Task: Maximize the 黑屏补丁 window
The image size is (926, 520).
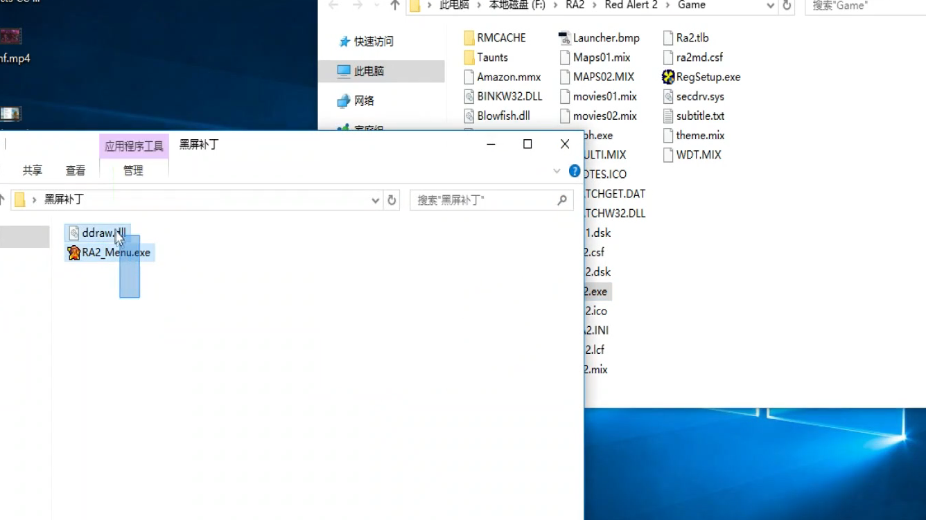Action: 527,144
